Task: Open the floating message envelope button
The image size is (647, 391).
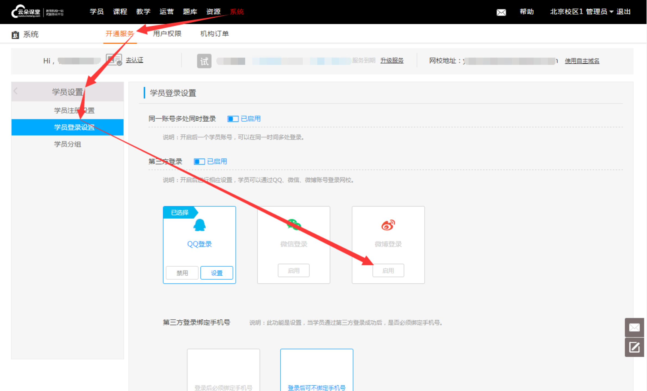Action: (634, 327)
